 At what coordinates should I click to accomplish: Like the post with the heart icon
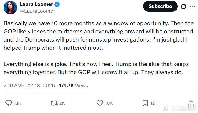(100, 103)
